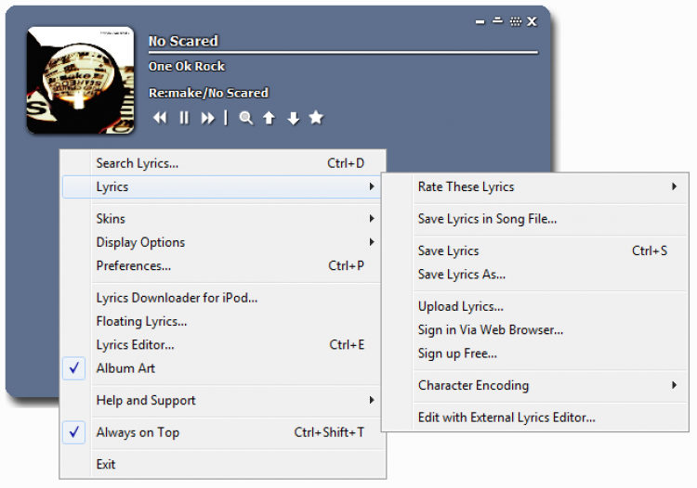Select Upload Lyrics menu entry
Image resolution: width=697 pixels, height=488 pixels.
tap(460, 307)
